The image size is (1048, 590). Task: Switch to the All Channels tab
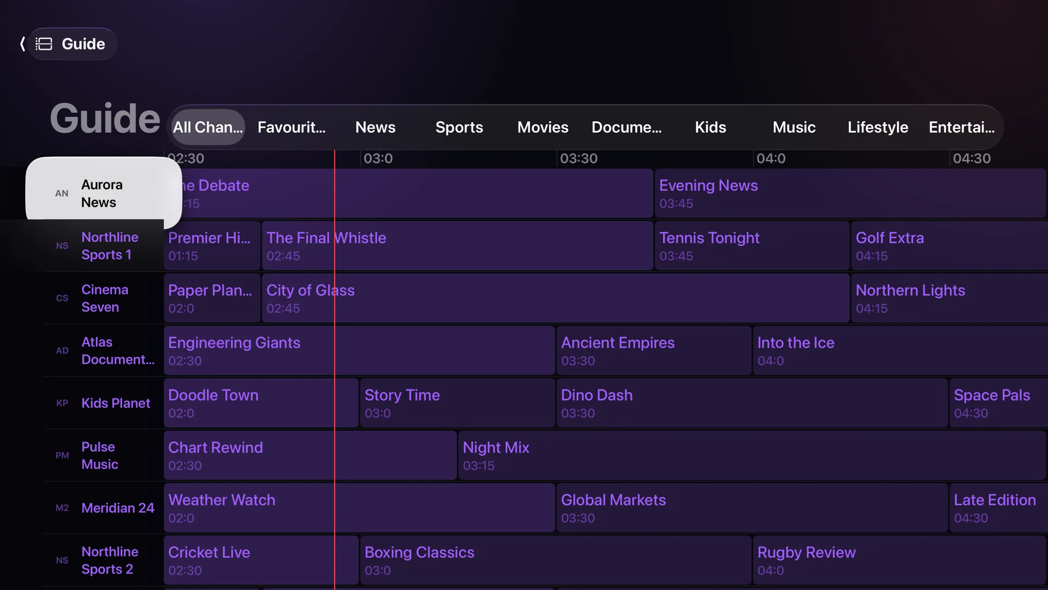[x=208, y=127]
